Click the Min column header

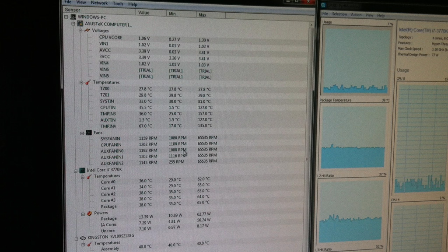pos(181,14)
